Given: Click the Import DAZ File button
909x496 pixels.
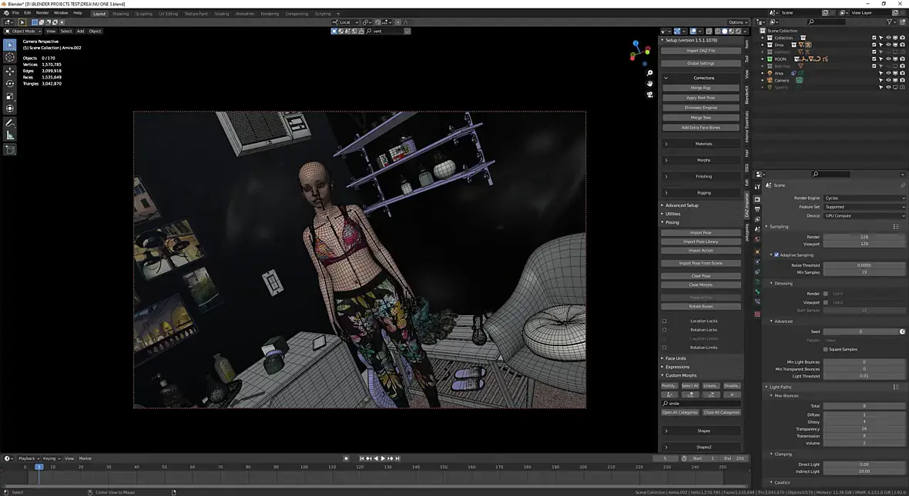Looking at the screenshot, I should 700,51.
